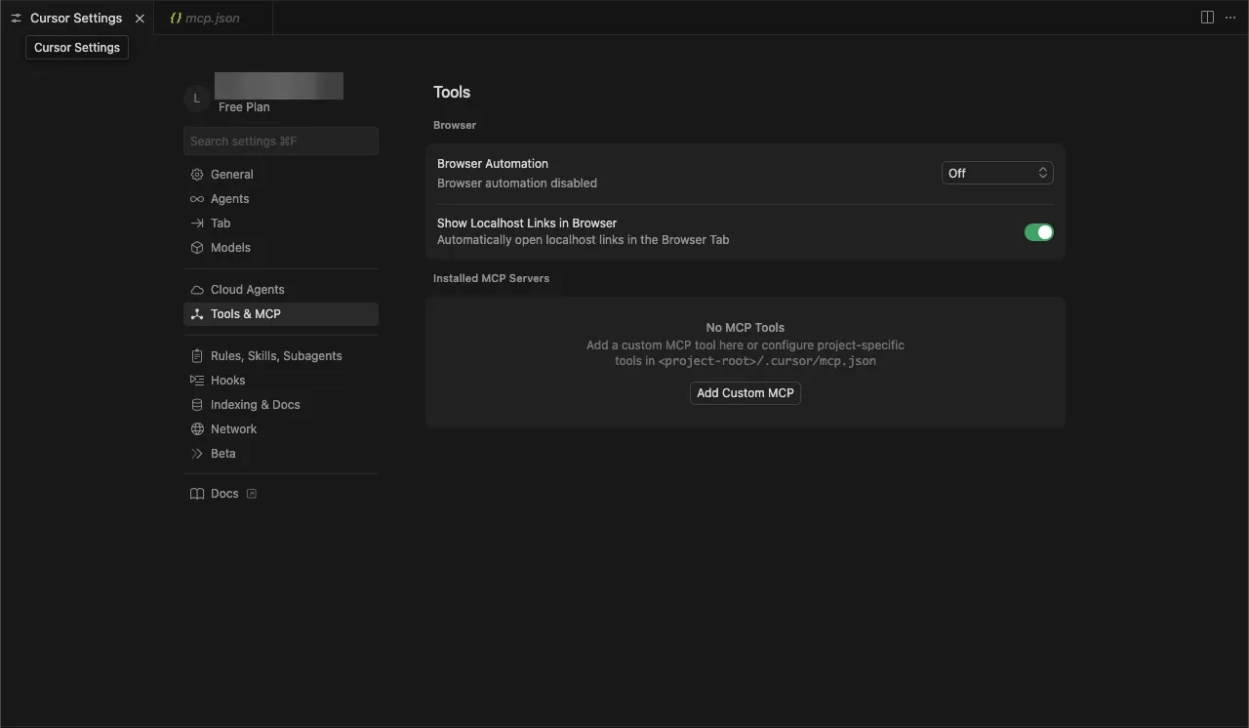
Task: Disable Show Localhost Links in Browser
Action: 1039,232
